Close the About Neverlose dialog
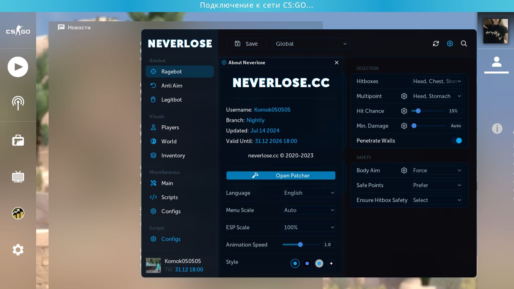Viewport: 514px width, 289px height. point(337,63)
